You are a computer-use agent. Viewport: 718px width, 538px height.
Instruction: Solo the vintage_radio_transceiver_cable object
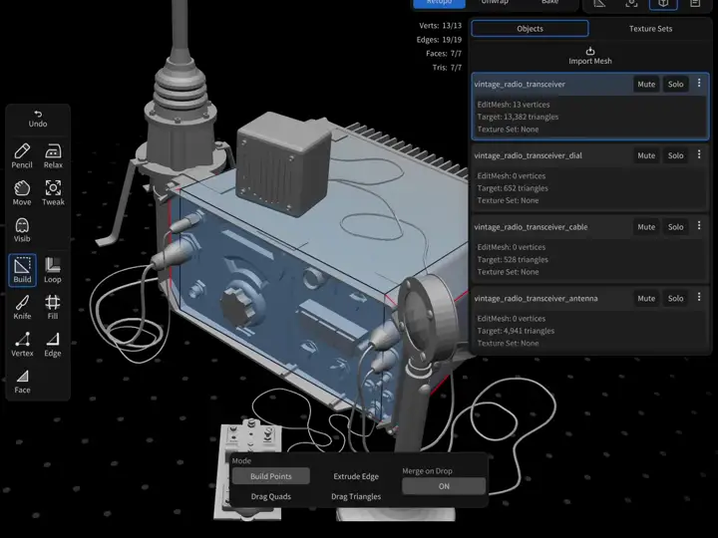coord(675,227)
